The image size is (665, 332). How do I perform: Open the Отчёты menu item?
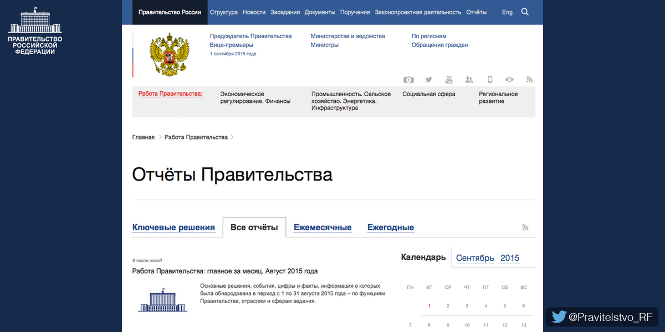(477, 12)
